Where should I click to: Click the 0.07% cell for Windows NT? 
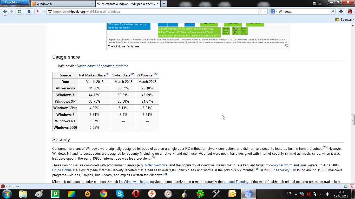coord(94,121)
